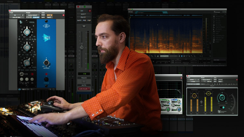Toggle the LF shelf button on API 550A
Viewport: 244px width, 137px height.
point(21,79)
